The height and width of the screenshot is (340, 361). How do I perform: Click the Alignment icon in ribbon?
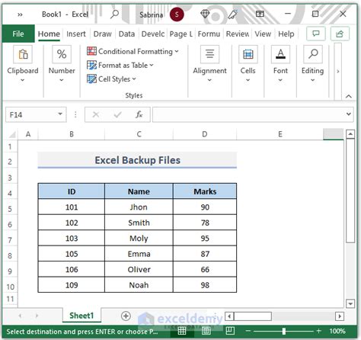(x=209, y=54)
